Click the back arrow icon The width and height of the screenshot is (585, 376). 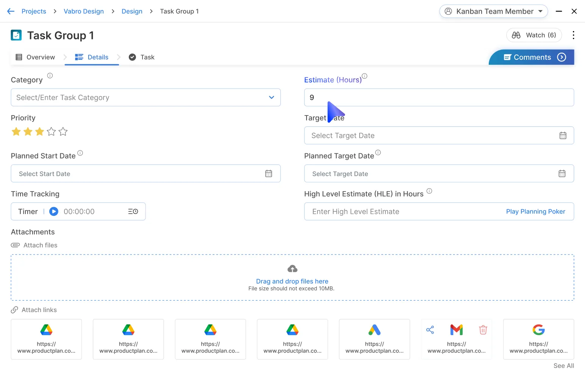click(x=11, y=11)
